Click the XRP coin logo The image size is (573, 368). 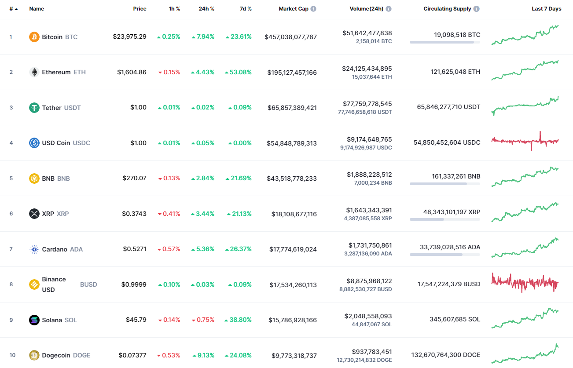point(35,214)
